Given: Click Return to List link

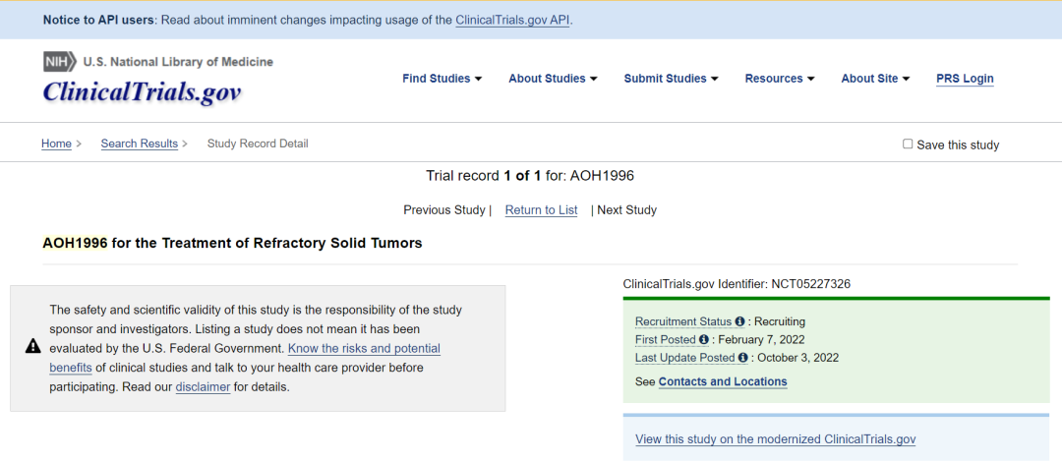Looking at the screenshot, I should pyautogui.click(x=541, y=210).
